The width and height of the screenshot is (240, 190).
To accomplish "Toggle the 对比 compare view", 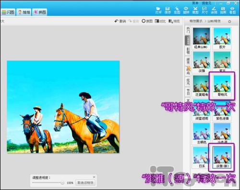I will coord(160,21).
